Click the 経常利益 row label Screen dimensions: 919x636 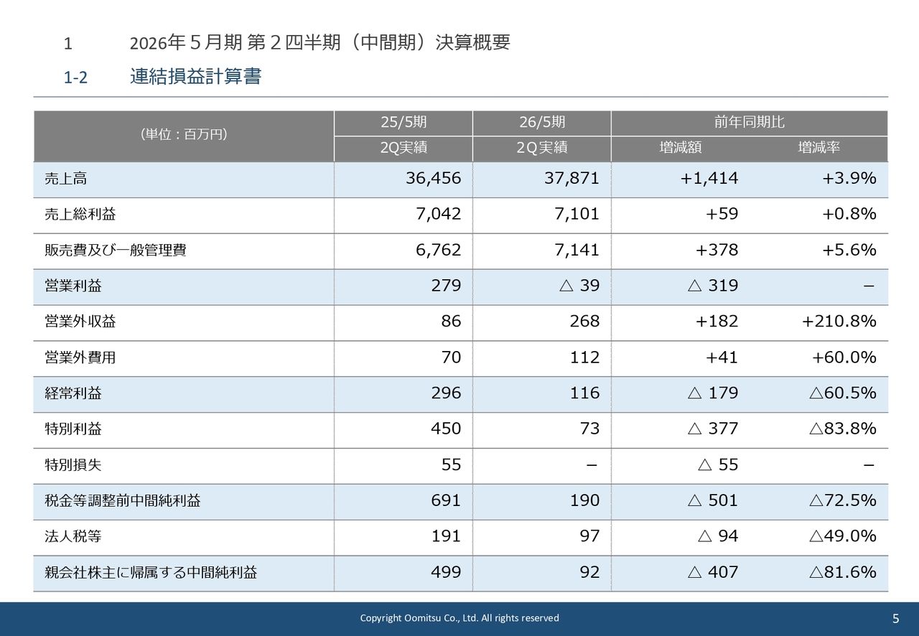[x=73, y=393]
